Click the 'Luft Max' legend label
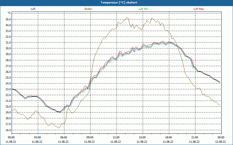233x145 pixels. click(x=199, y=9)
